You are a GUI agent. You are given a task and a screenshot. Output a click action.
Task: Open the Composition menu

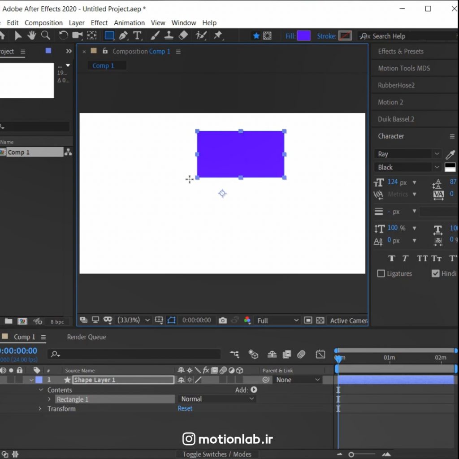point(43,22)
